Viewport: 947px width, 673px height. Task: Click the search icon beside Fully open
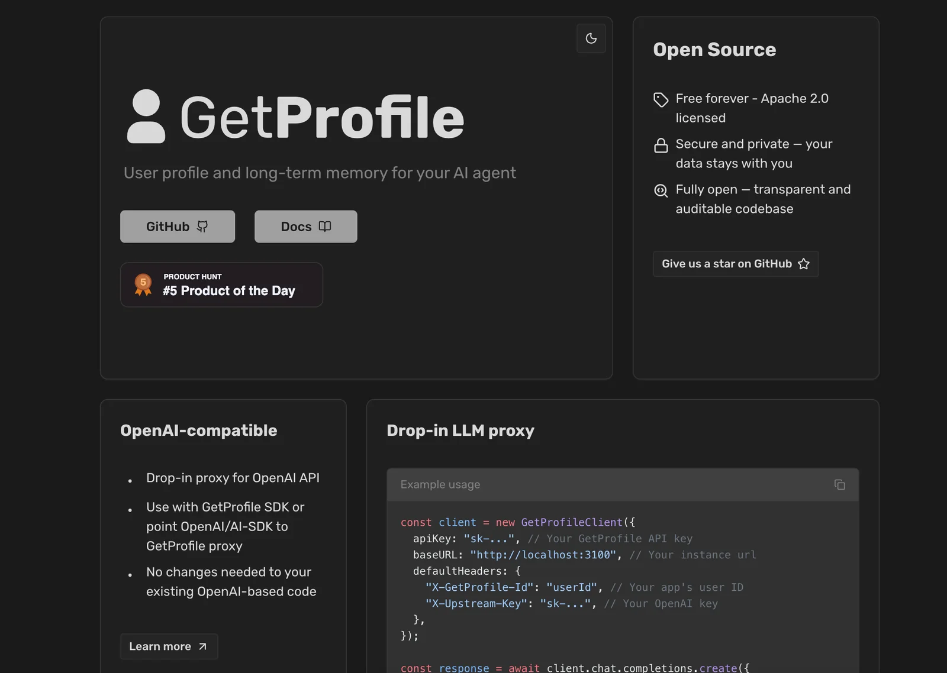tap(661, 190)
